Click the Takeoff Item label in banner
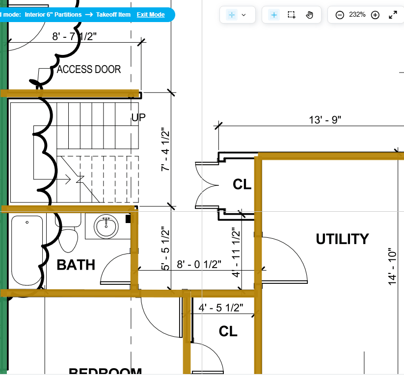Viewport: 404px width, 375px height. coord(113,15)
